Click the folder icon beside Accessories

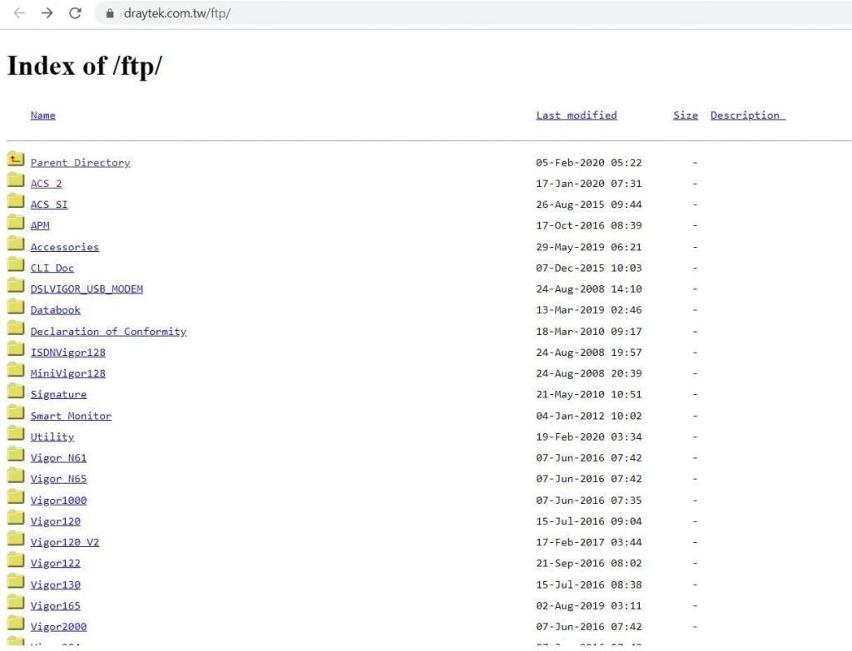pos(16,244)
